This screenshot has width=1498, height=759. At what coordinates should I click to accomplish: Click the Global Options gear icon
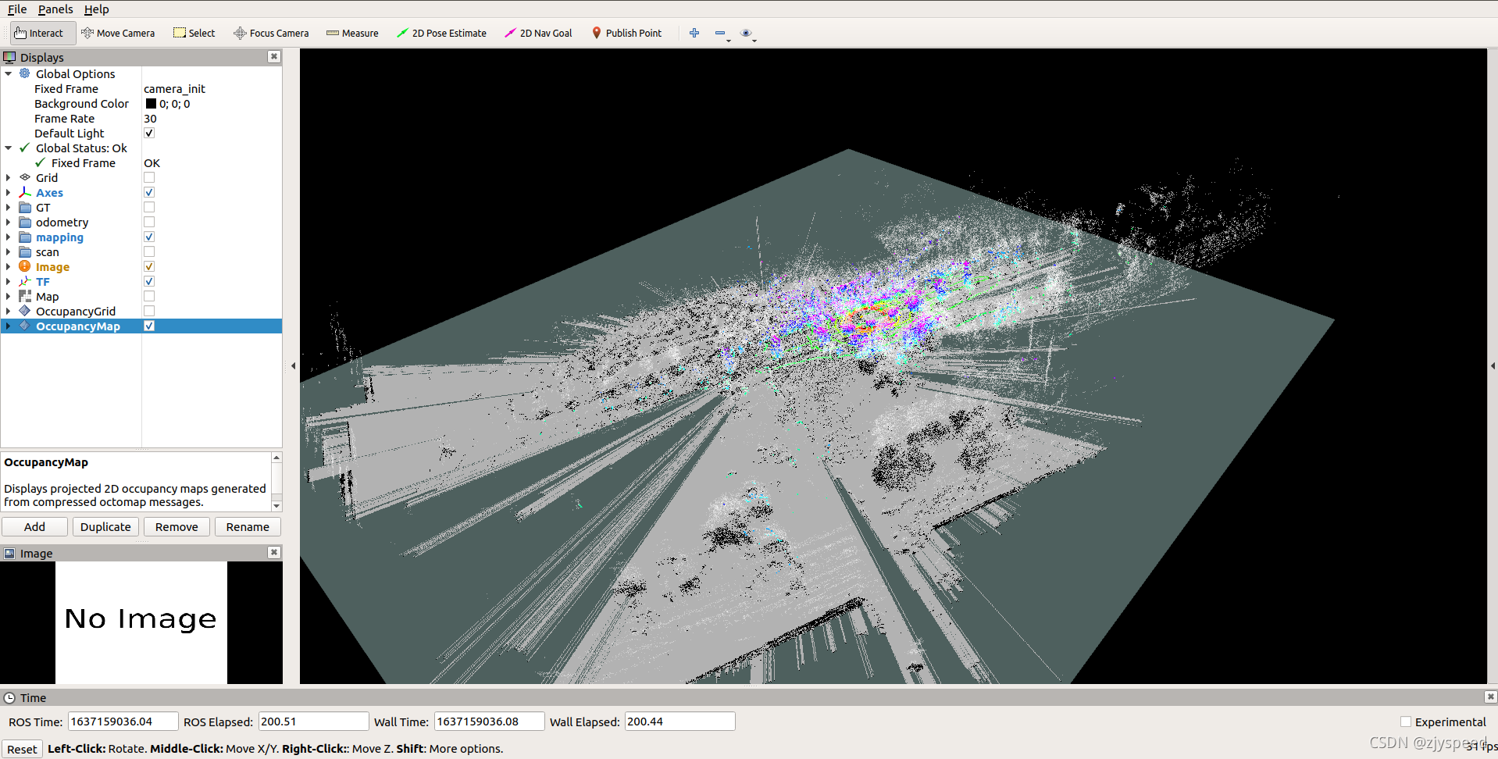(x=25, y=73)
